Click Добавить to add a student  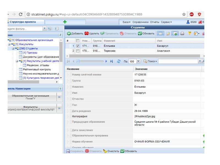click(x=75, y=34)
